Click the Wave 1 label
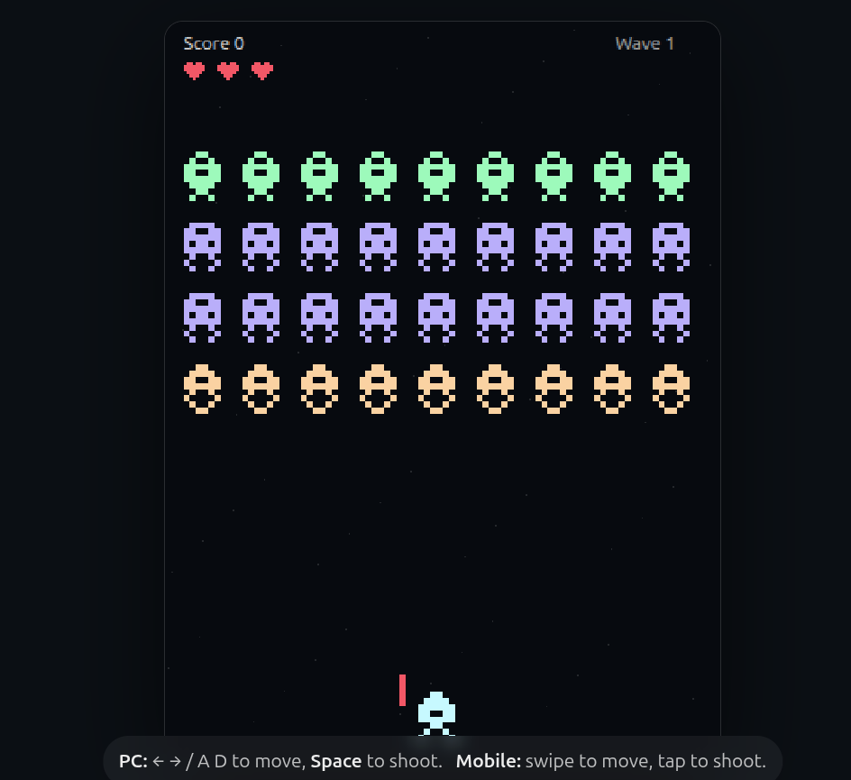Image resolution: width=851 pixels, height=780 pixels. [x=645, y=43]
